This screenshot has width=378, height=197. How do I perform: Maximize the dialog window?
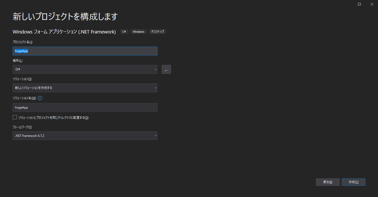click(359, 4)
